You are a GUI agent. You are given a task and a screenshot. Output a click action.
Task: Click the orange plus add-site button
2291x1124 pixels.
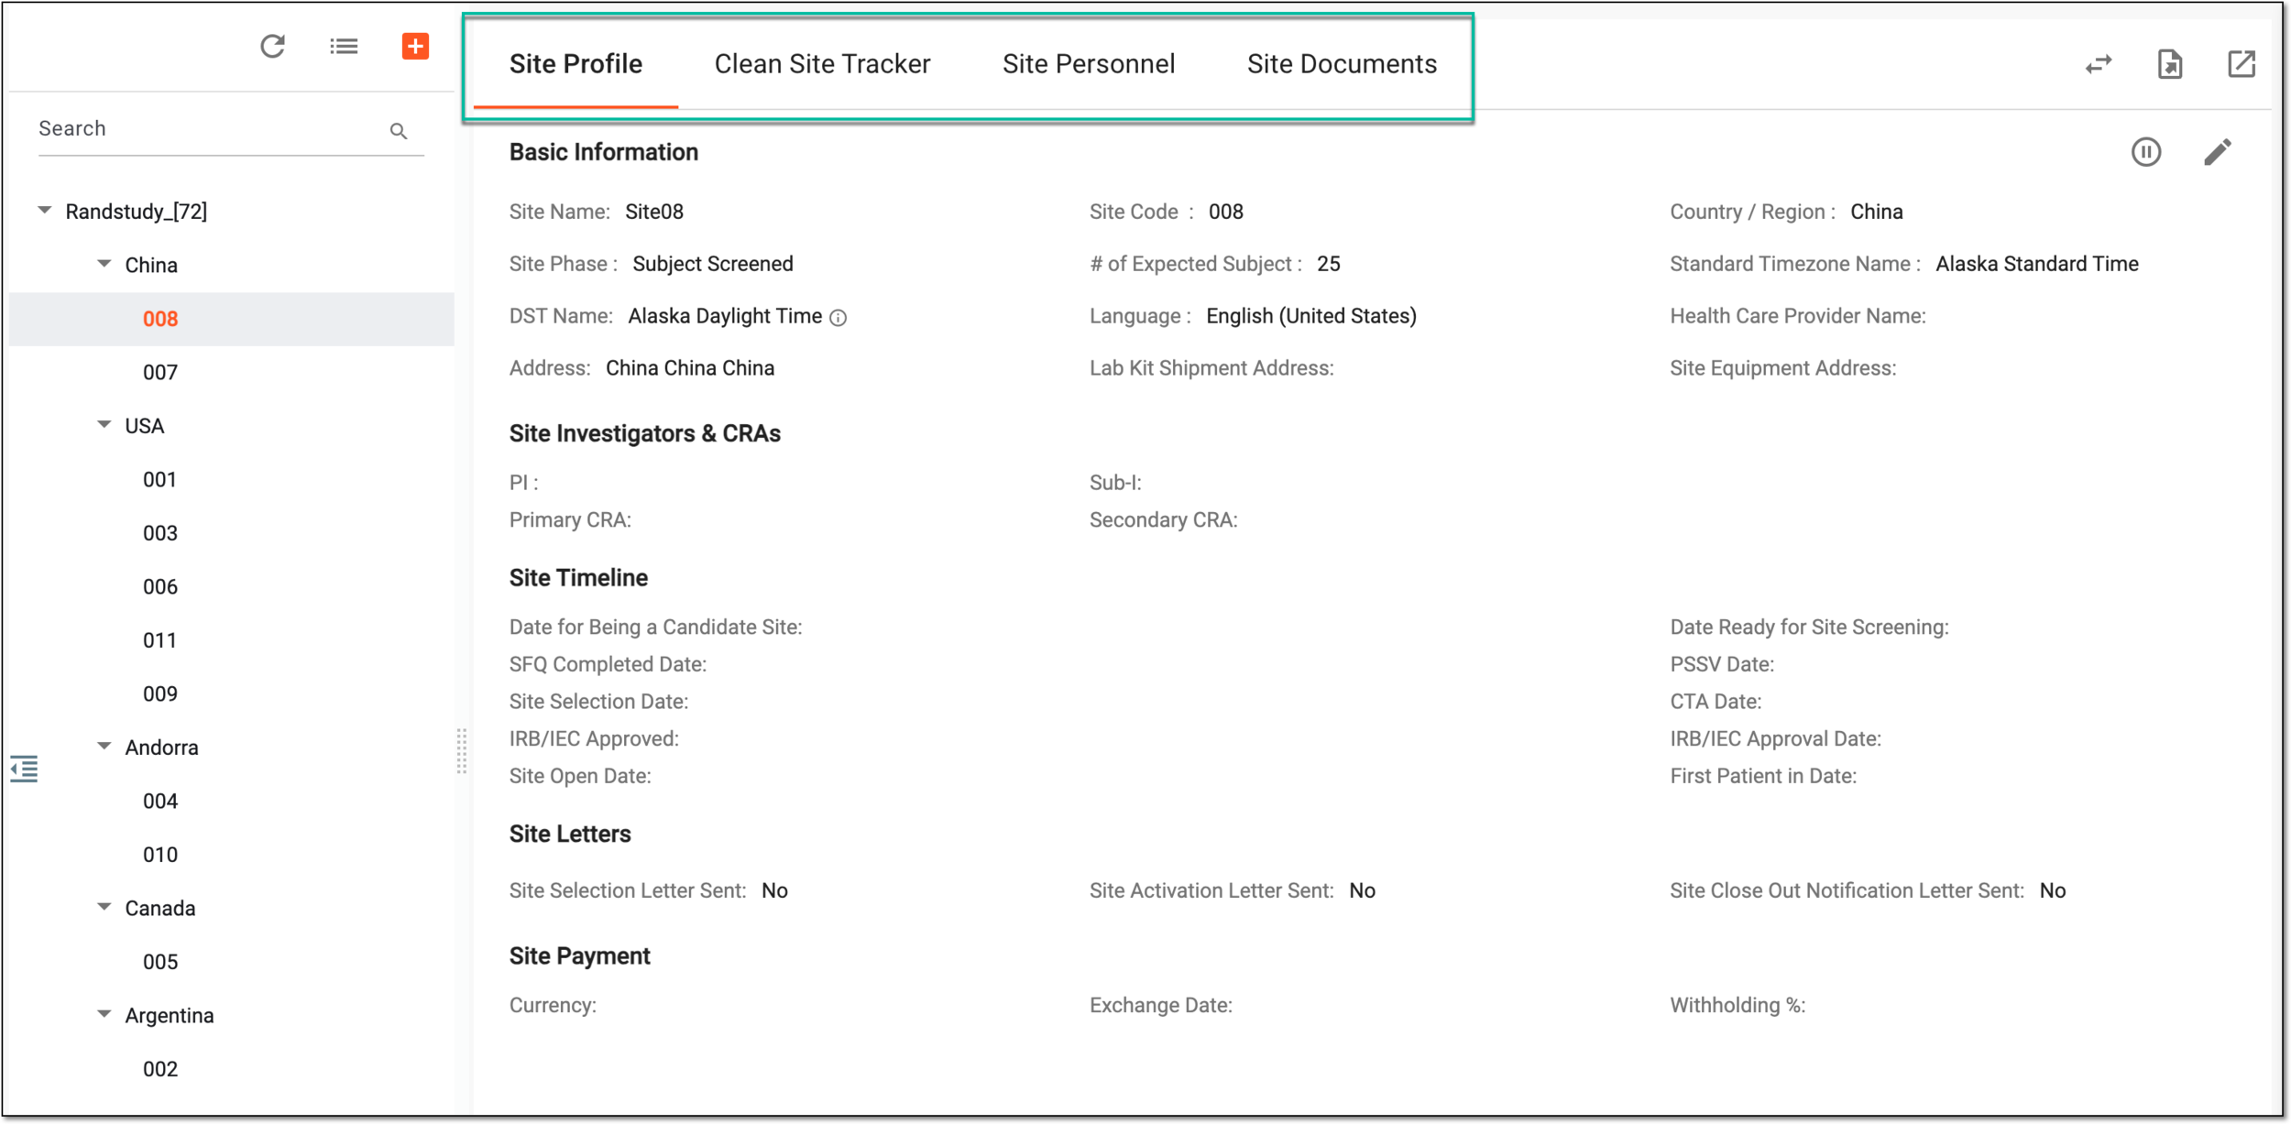(x=415, y=46)
